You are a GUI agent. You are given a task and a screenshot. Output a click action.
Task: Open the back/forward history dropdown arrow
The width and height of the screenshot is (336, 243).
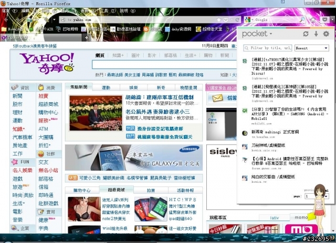coord(55,20)
